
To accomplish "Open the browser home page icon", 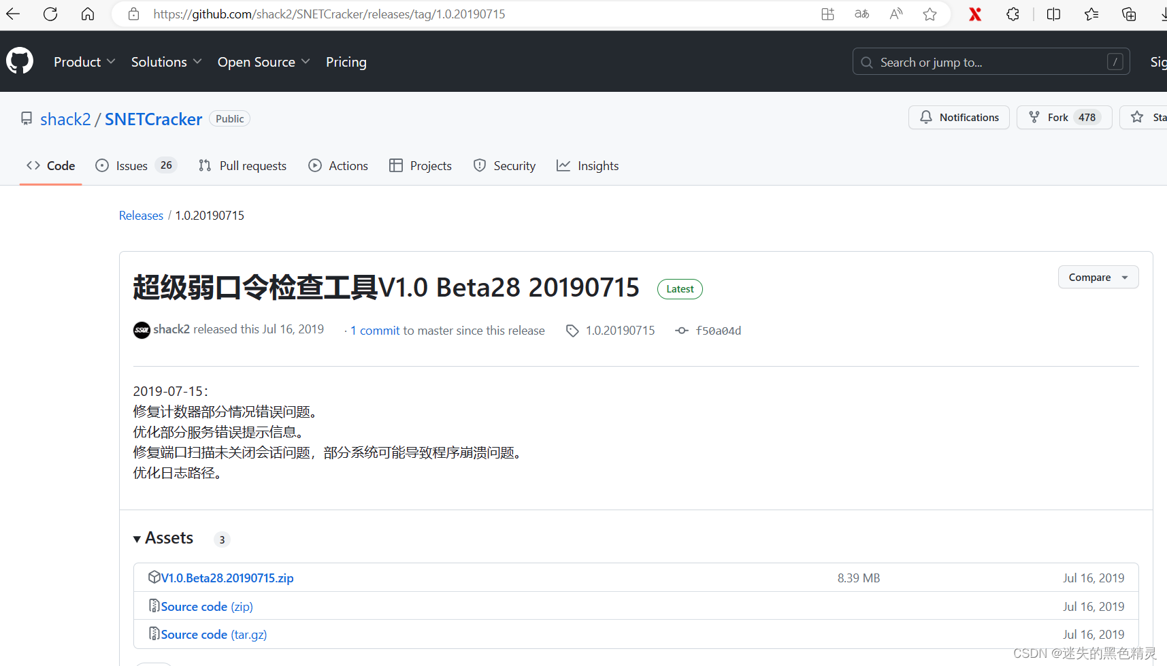I will pos(88,14).
